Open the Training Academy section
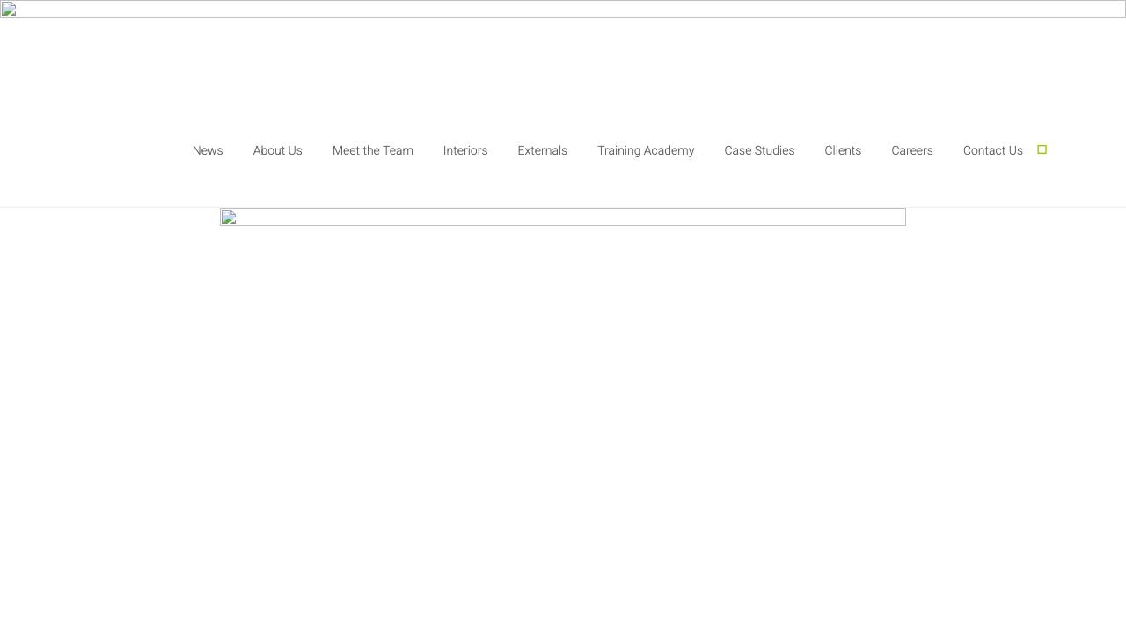The width and height of the screenshot is (1126, 633). 646,150
